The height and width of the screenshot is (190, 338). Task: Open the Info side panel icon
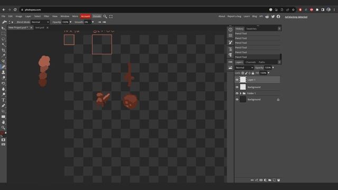pos(230,30)
